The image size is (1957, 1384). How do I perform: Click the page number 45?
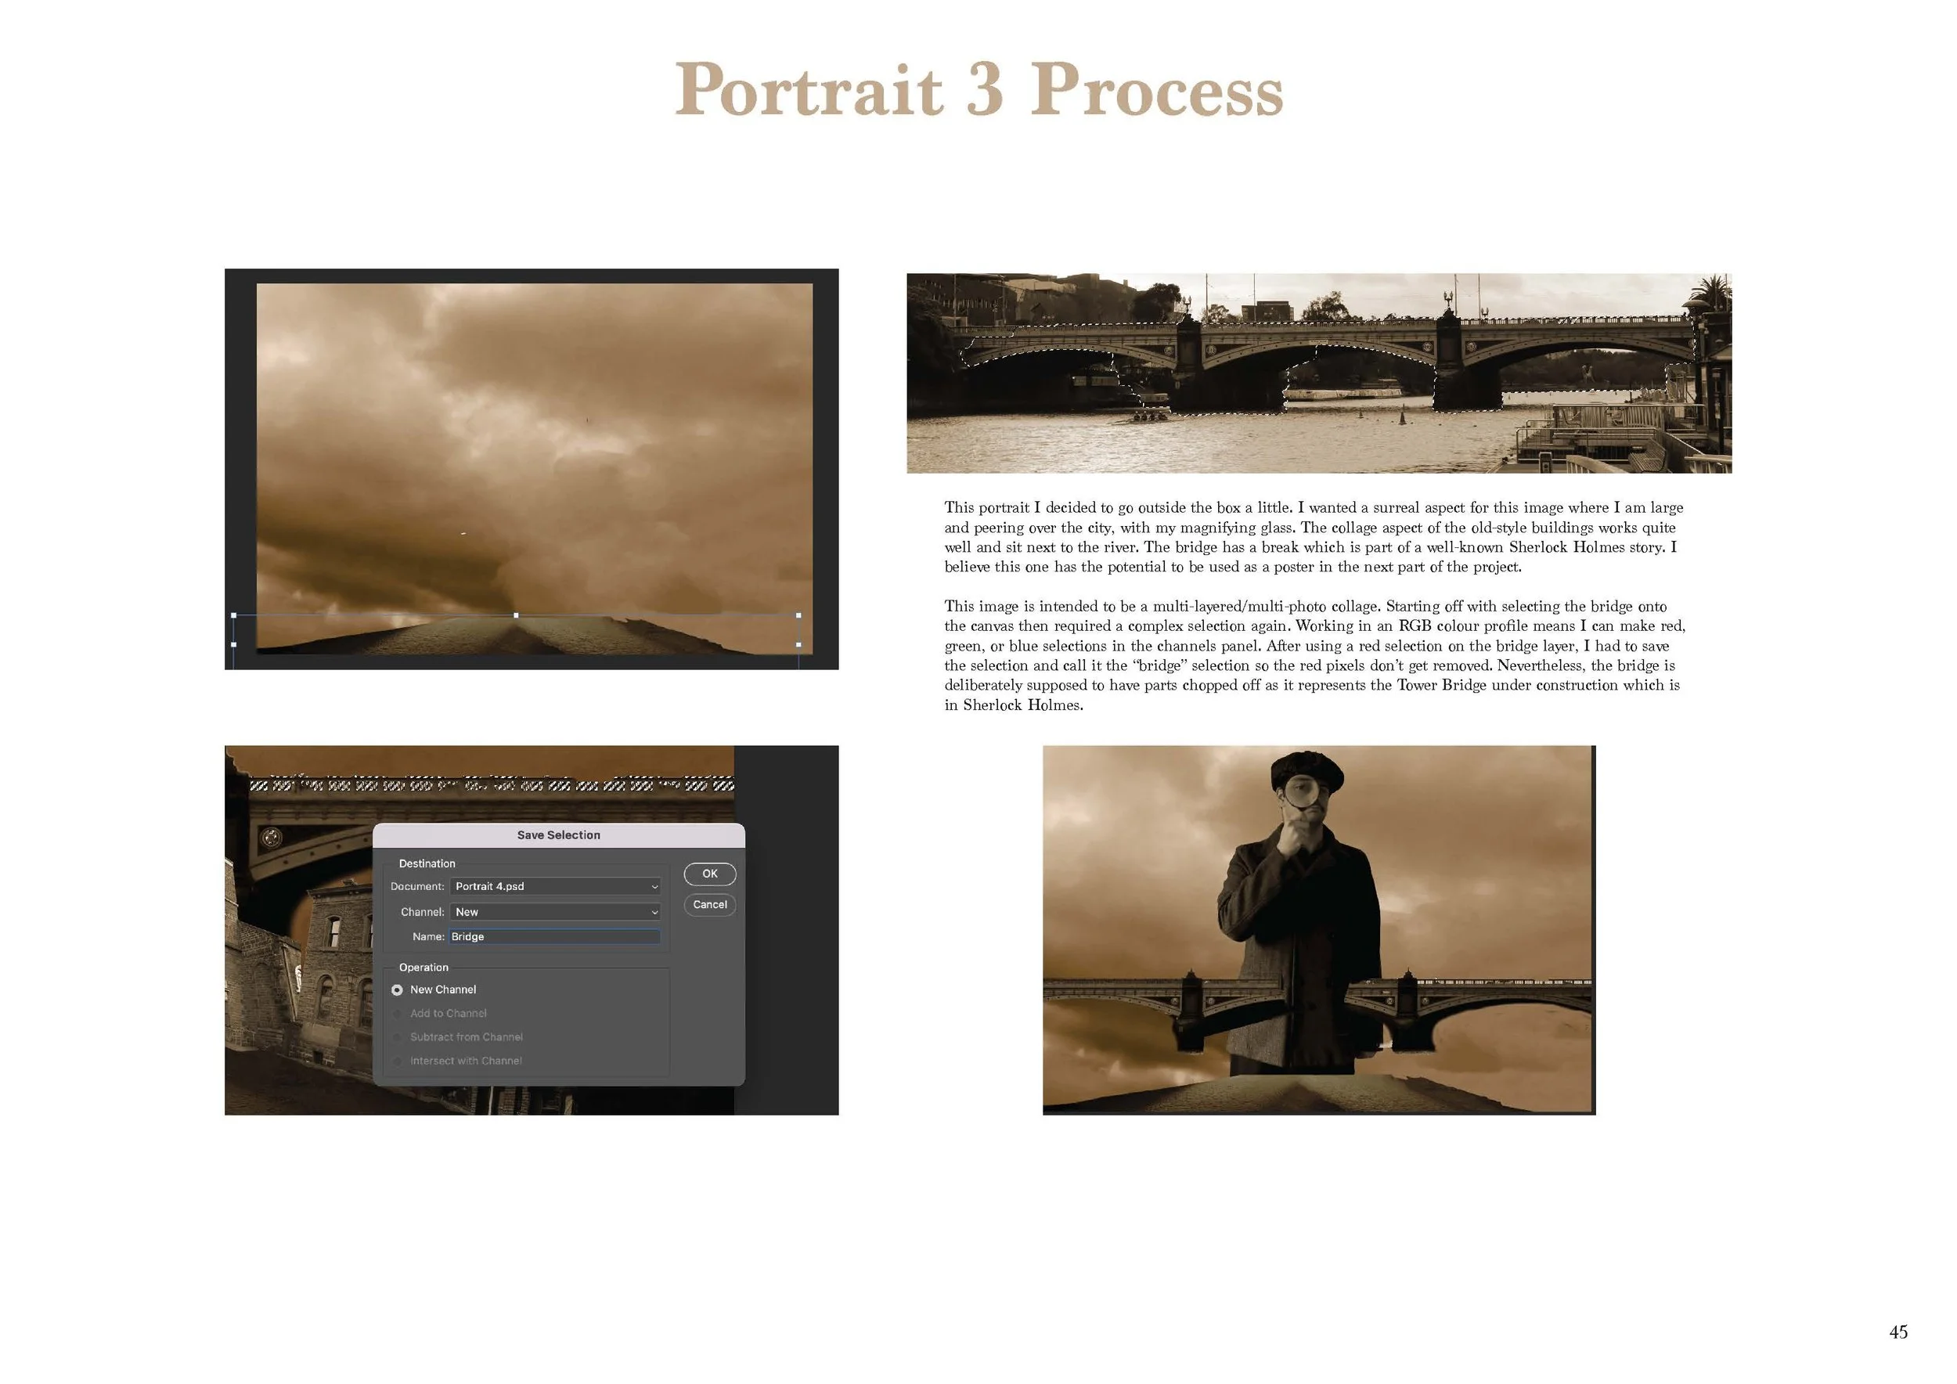1898,1332
